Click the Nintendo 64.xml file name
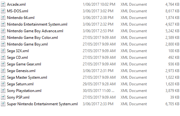Image resolution: width=180 pixels, height=116 pixels. coord(21,18)
